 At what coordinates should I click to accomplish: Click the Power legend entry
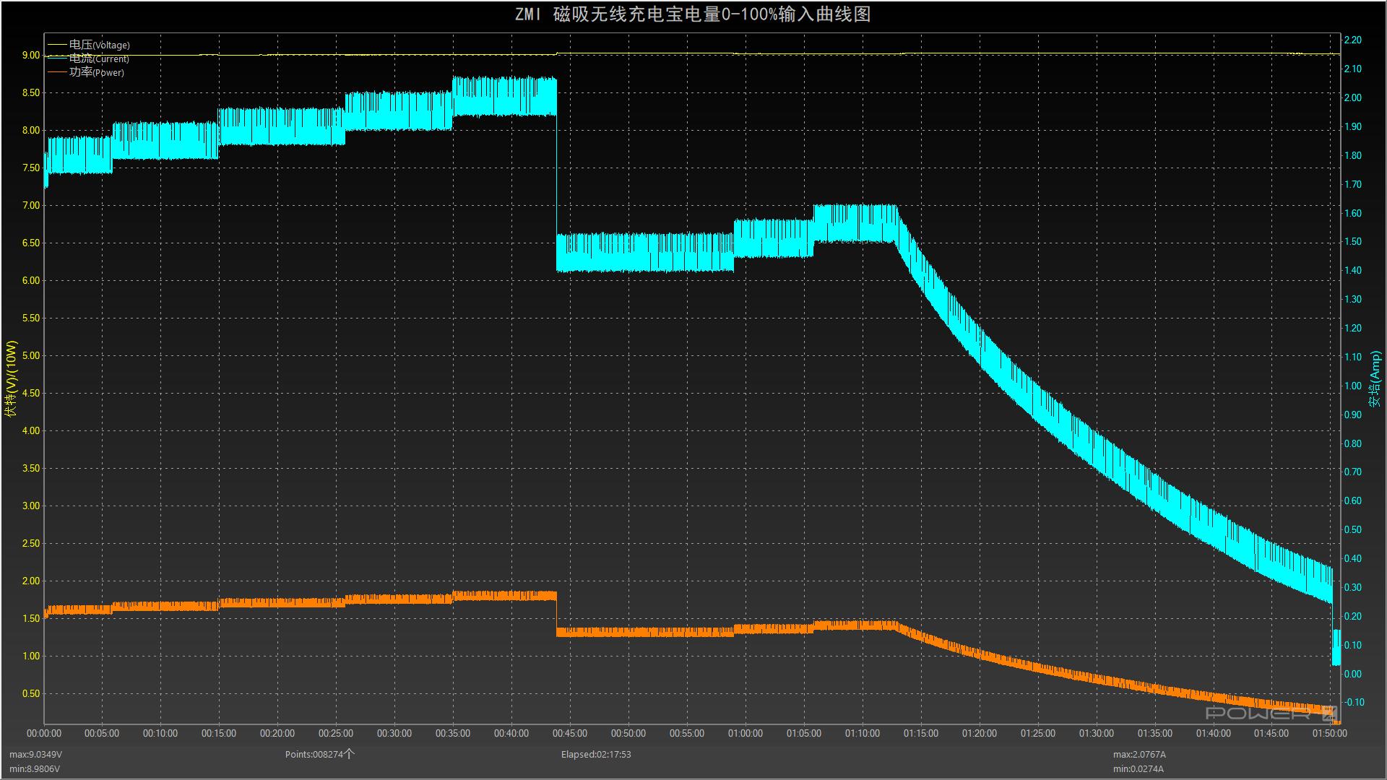96,72
